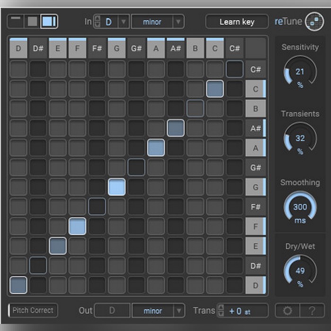Select the large full view icon

pyautogui.click(x=49, y=21)
